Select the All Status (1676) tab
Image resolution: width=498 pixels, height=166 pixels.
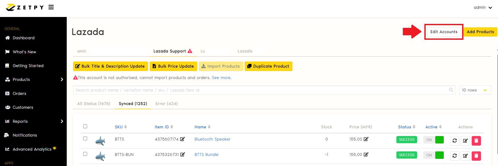(94, 104)
